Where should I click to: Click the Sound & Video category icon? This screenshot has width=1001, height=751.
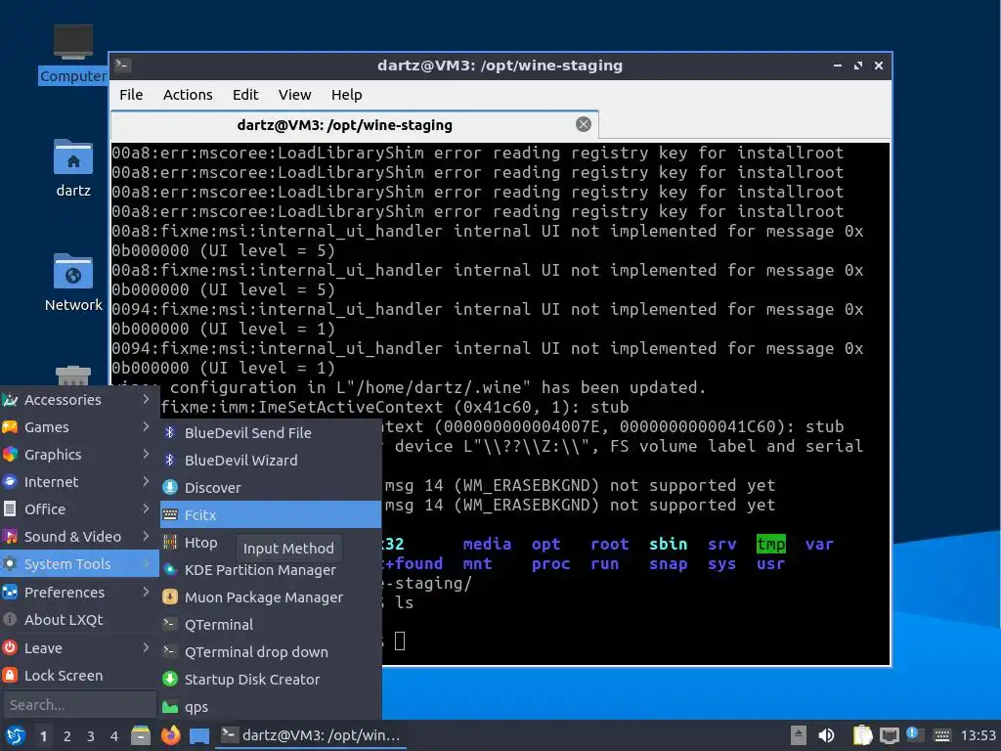click(x=10, y=537)
